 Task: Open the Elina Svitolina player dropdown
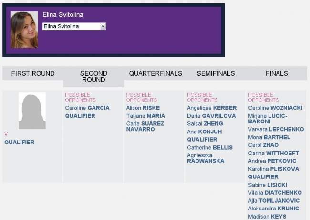[x=74, y=27]
